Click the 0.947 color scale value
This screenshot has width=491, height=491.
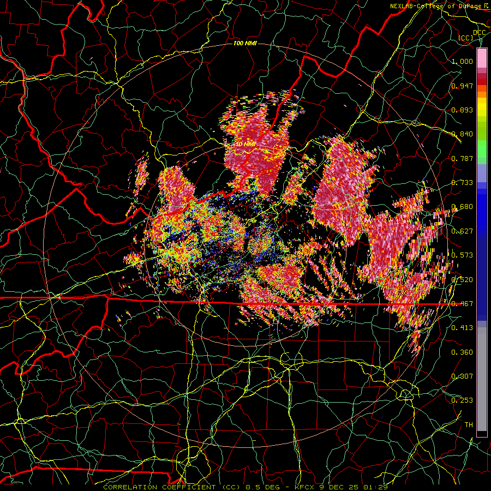click(x=462, y=86)
